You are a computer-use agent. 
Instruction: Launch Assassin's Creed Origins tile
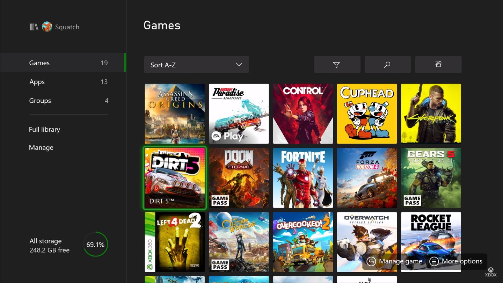pos(175,114)
